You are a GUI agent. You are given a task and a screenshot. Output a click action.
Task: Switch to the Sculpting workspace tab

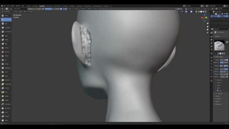(x=42, y=6)
